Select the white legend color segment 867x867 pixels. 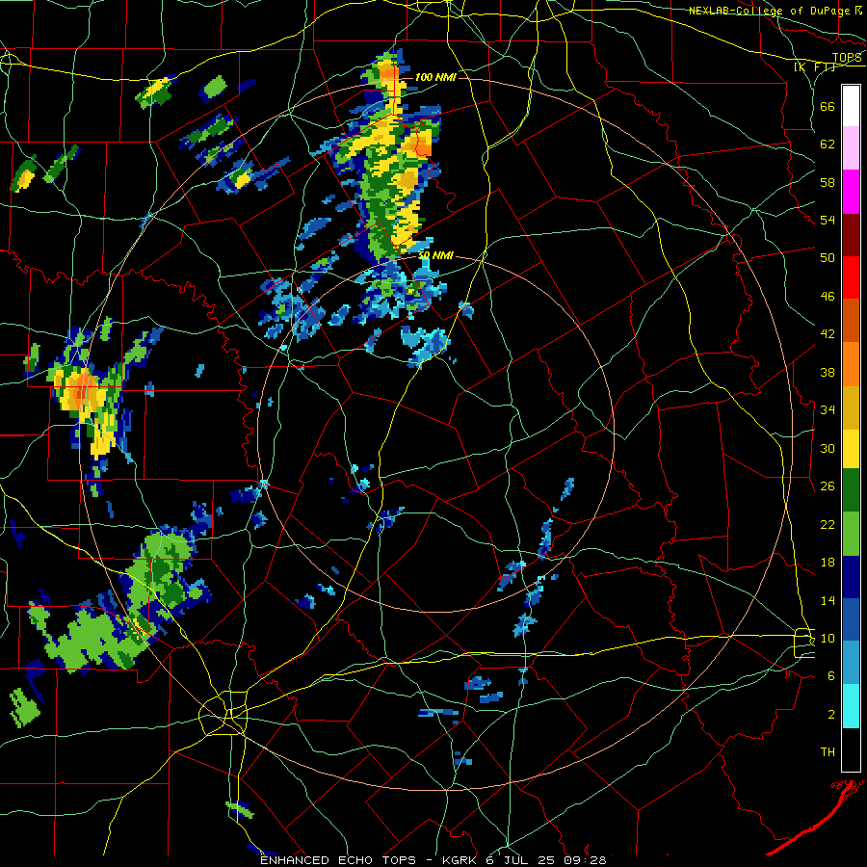[851, 106]
